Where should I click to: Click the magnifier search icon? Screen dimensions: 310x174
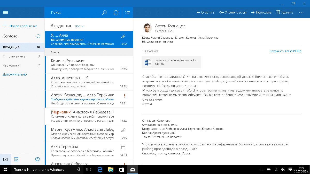pyautogui.click(x=104, y=12)
